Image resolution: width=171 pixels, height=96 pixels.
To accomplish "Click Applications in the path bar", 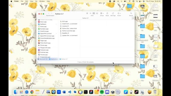I will [53, 59].
